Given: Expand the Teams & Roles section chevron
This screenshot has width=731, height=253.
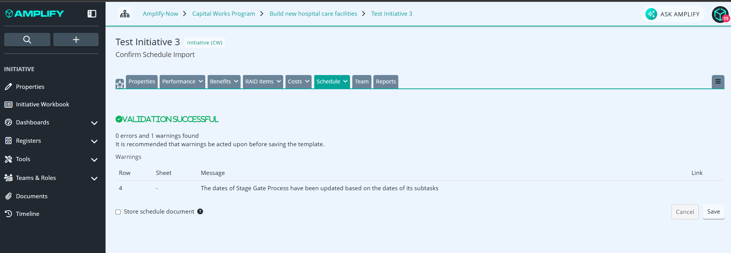Looking at the screenshot, I should coord(94,179).
